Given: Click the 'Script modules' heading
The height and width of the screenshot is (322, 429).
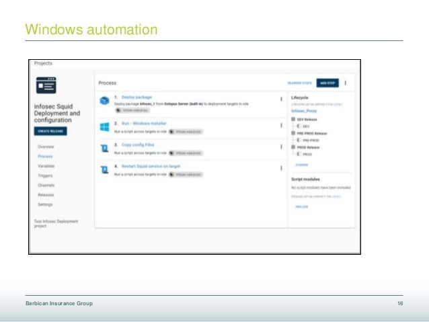Looking at the screenshot, I should pyautogui.click(x=305, y=179).
